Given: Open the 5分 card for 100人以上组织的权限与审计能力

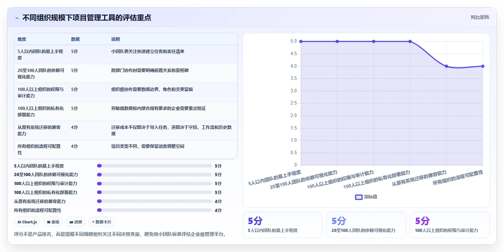Looking at the screenshot, I should (450, 224).
